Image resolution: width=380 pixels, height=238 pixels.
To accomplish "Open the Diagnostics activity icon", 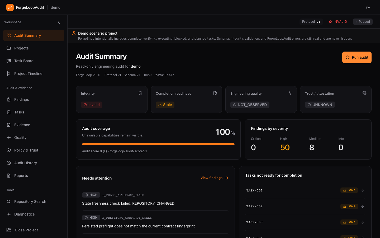I will [x=9, y=214].
